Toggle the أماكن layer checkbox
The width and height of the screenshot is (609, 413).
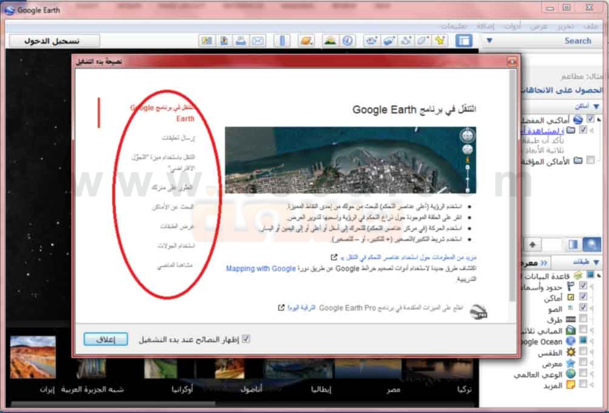click(583, 297)
